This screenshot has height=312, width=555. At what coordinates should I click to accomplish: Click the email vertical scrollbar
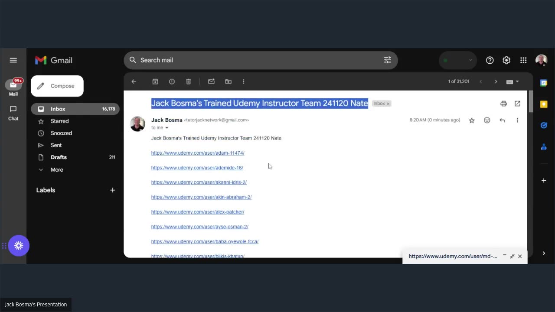tap(530, 101)
